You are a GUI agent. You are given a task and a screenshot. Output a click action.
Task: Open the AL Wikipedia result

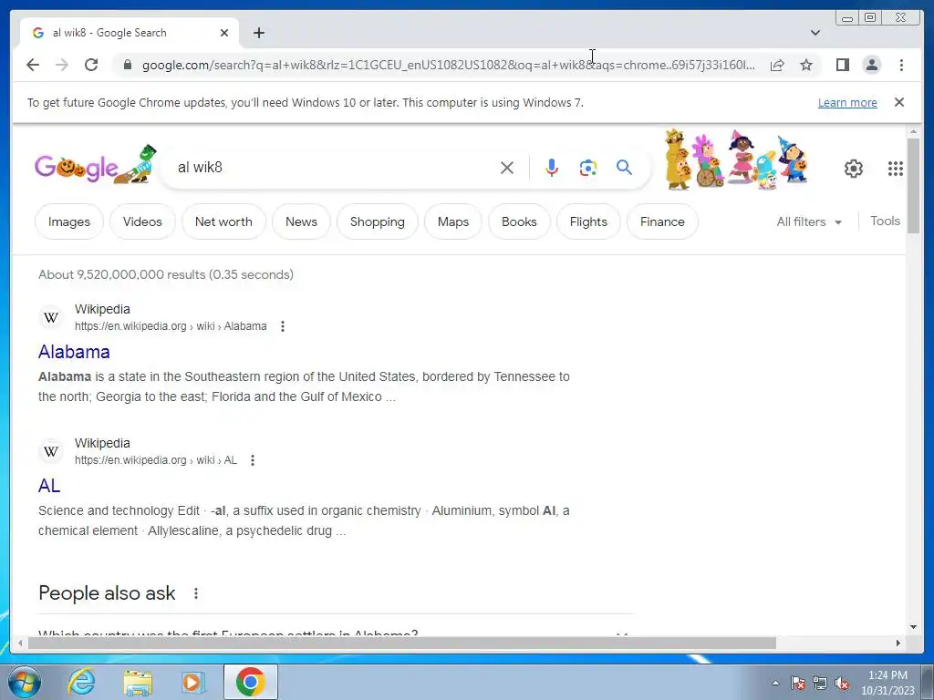click(x=49, y=486)
